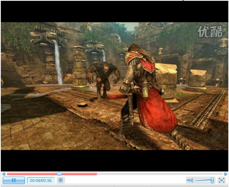Click the bottom black letterbox bar
This screenshot has width=229, height=187.
[x=114, y=160]
